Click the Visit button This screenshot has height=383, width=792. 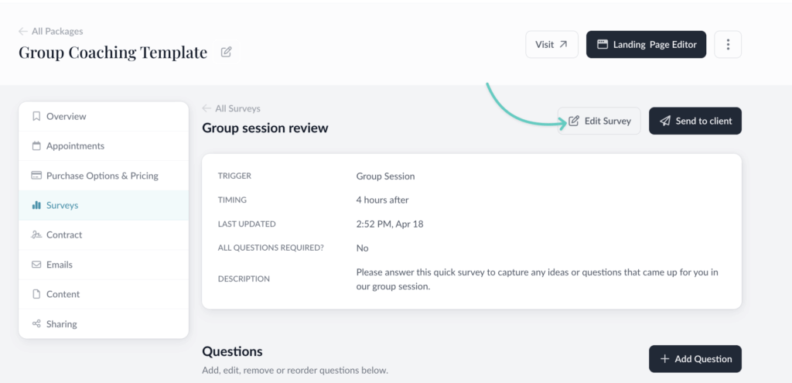pos(551,45)
